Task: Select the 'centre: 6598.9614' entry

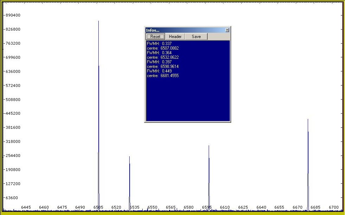Action: 163,67
